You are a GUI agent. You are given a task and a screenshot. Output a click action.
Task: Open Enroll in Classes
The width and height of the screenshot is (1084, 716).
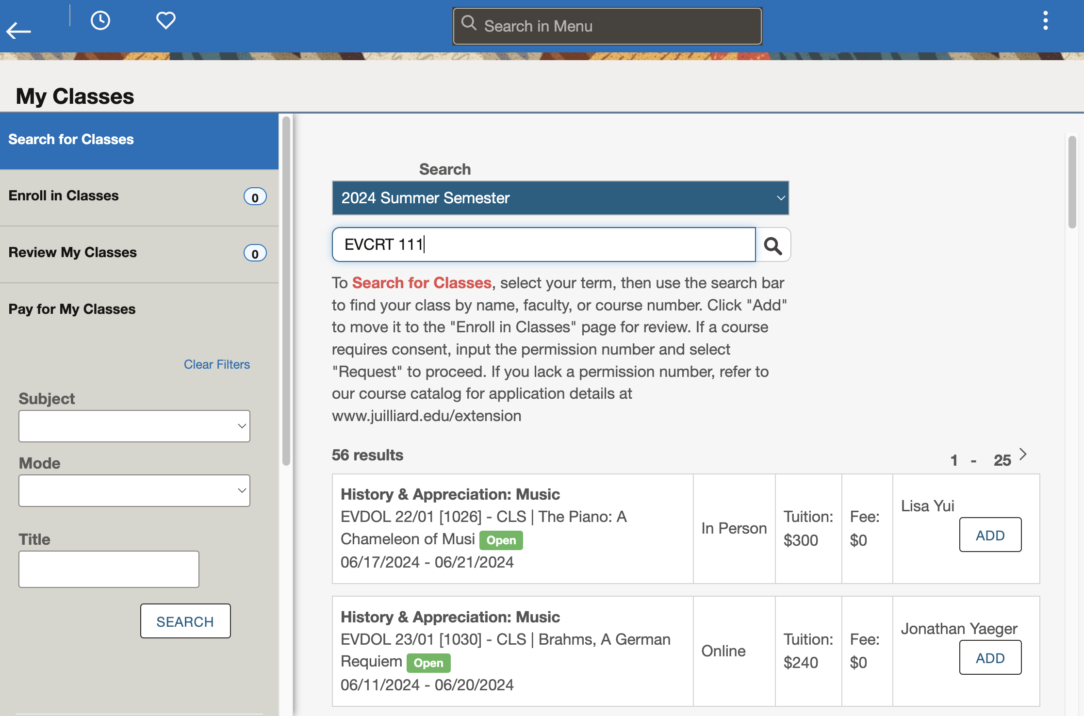coord(139,197)
